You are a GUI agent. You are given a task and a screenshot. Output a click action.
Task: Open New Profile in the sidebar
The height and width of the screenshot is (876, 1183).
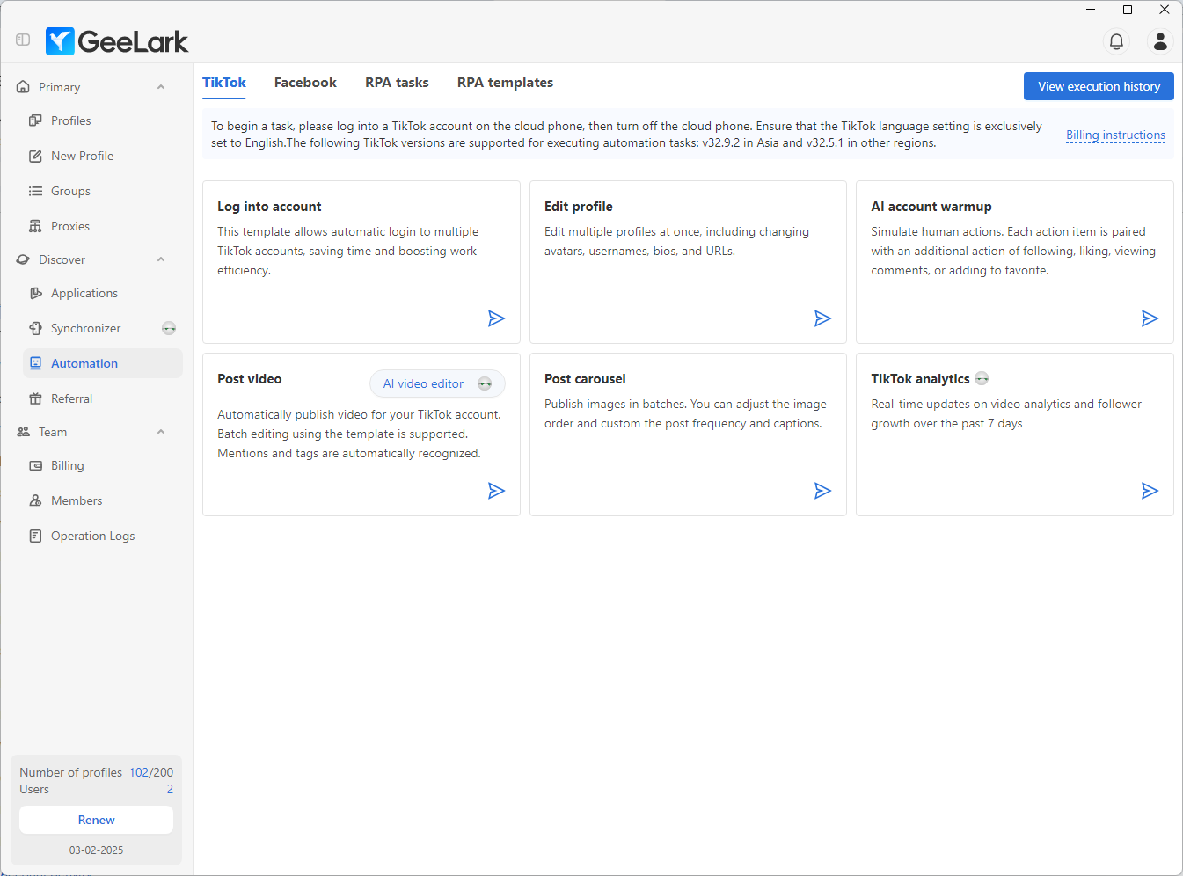82,156
